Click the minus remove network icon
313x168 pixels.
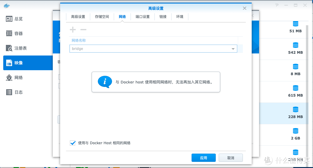[x=83, y=30]
